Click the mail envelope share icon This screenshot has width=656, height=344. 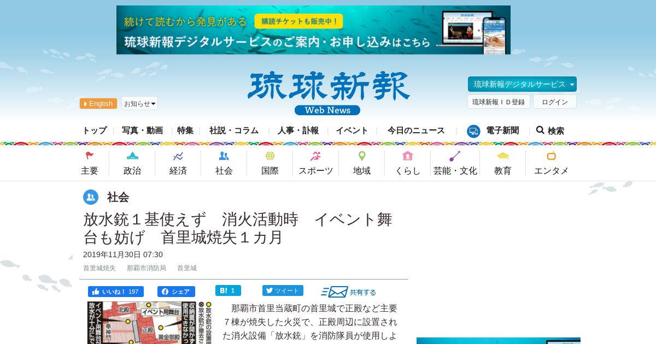(335, 292)
